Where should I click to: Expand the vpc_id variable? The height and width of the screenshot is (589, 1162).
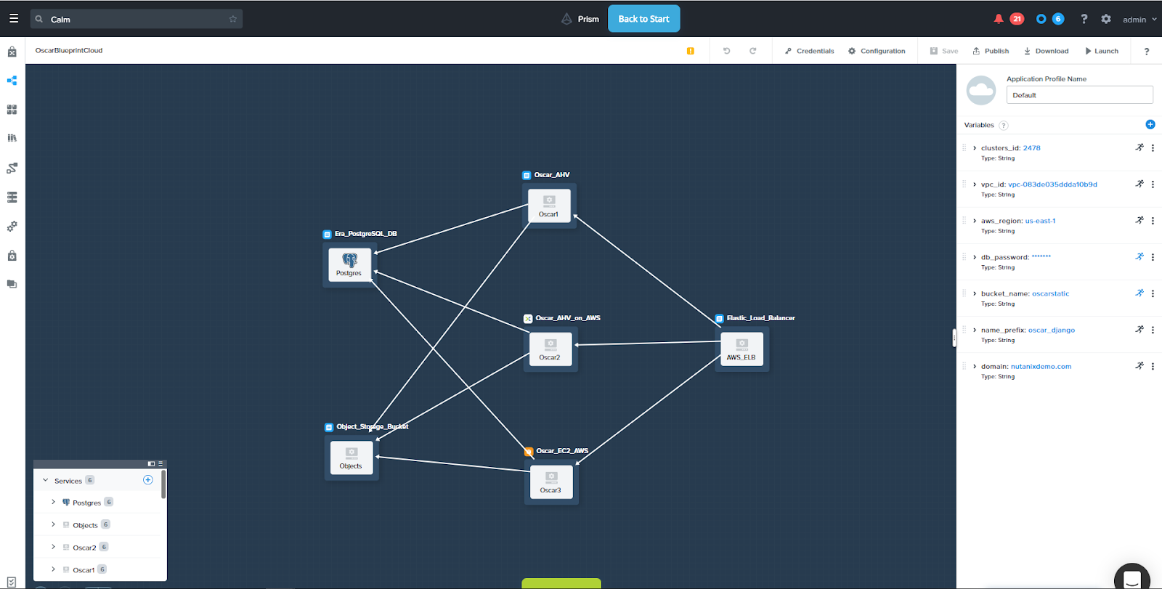(975, 184)
